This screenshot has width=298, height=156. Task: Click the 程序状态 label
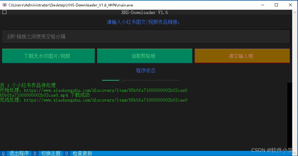[146, 71]
